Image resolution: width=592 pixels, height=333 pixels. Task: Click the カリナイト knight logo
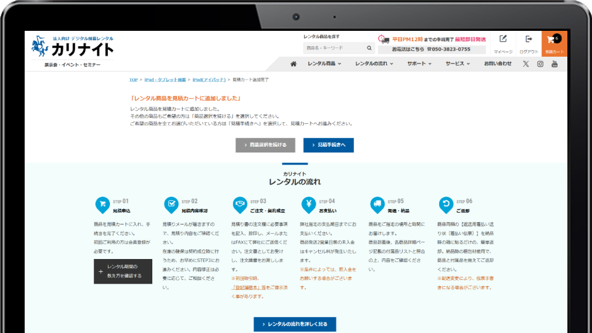click(x=41, y=47)
